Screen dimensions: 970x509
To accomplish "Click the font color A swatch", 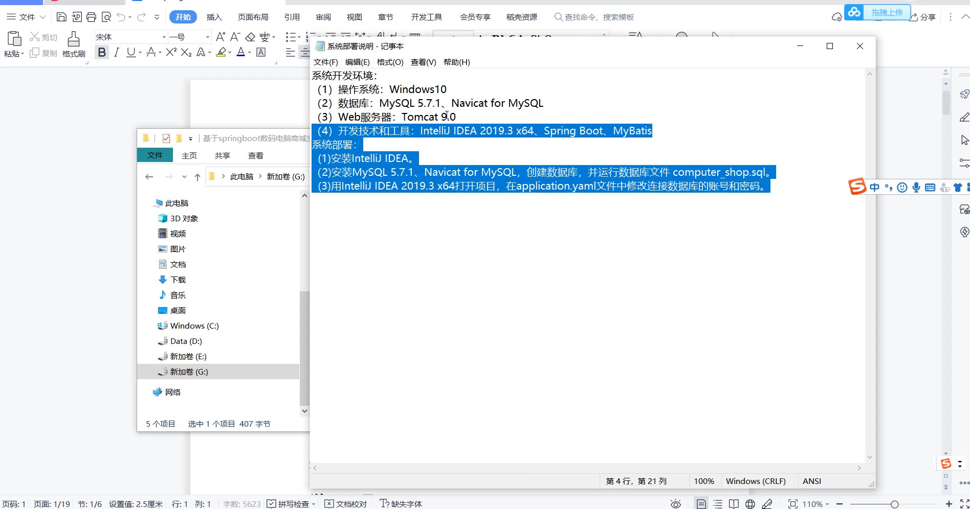I will (241, 52).
